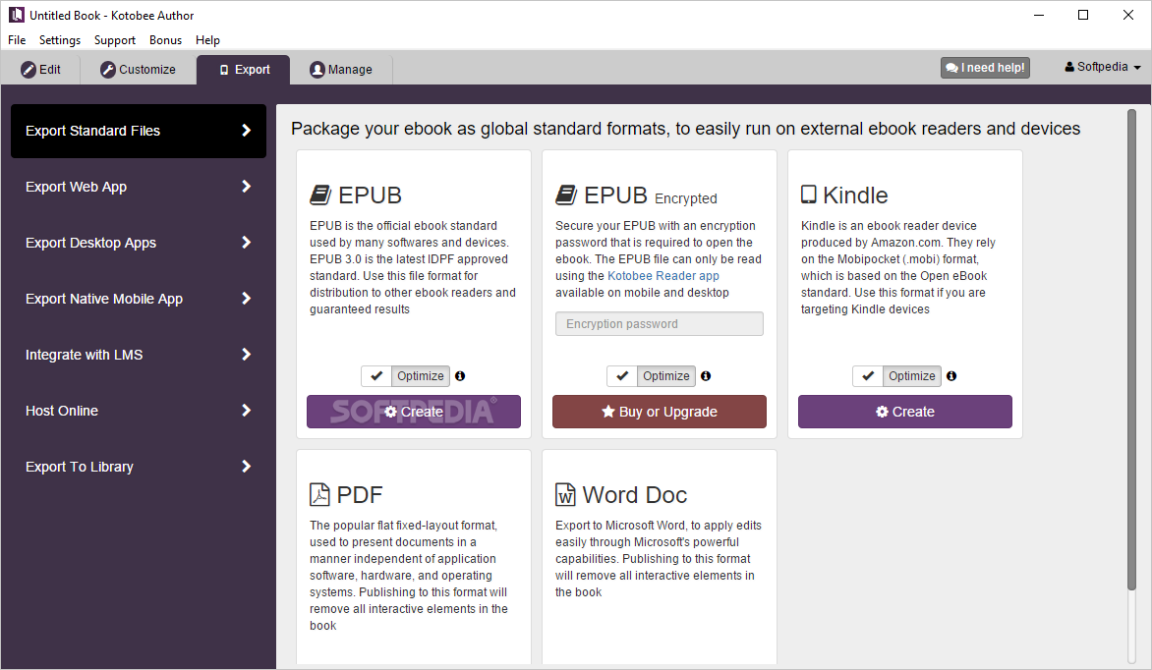
Task: Select the Export tab
Action: (244, 70)
